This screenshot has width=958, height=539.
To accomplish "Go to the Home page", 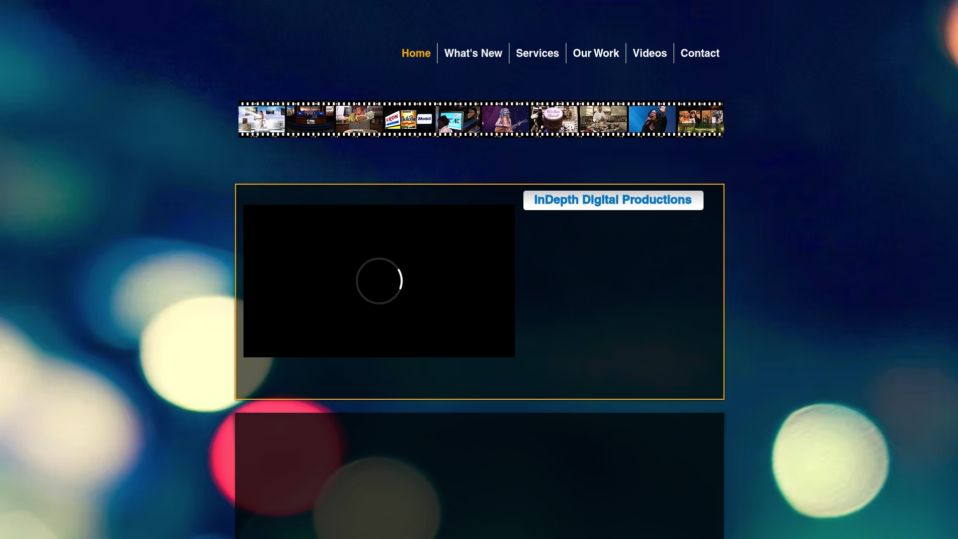I will [416, 53].
